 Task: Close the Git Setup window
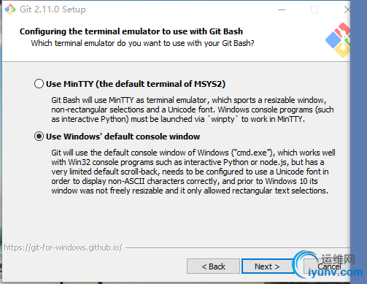tap(347, 9)
